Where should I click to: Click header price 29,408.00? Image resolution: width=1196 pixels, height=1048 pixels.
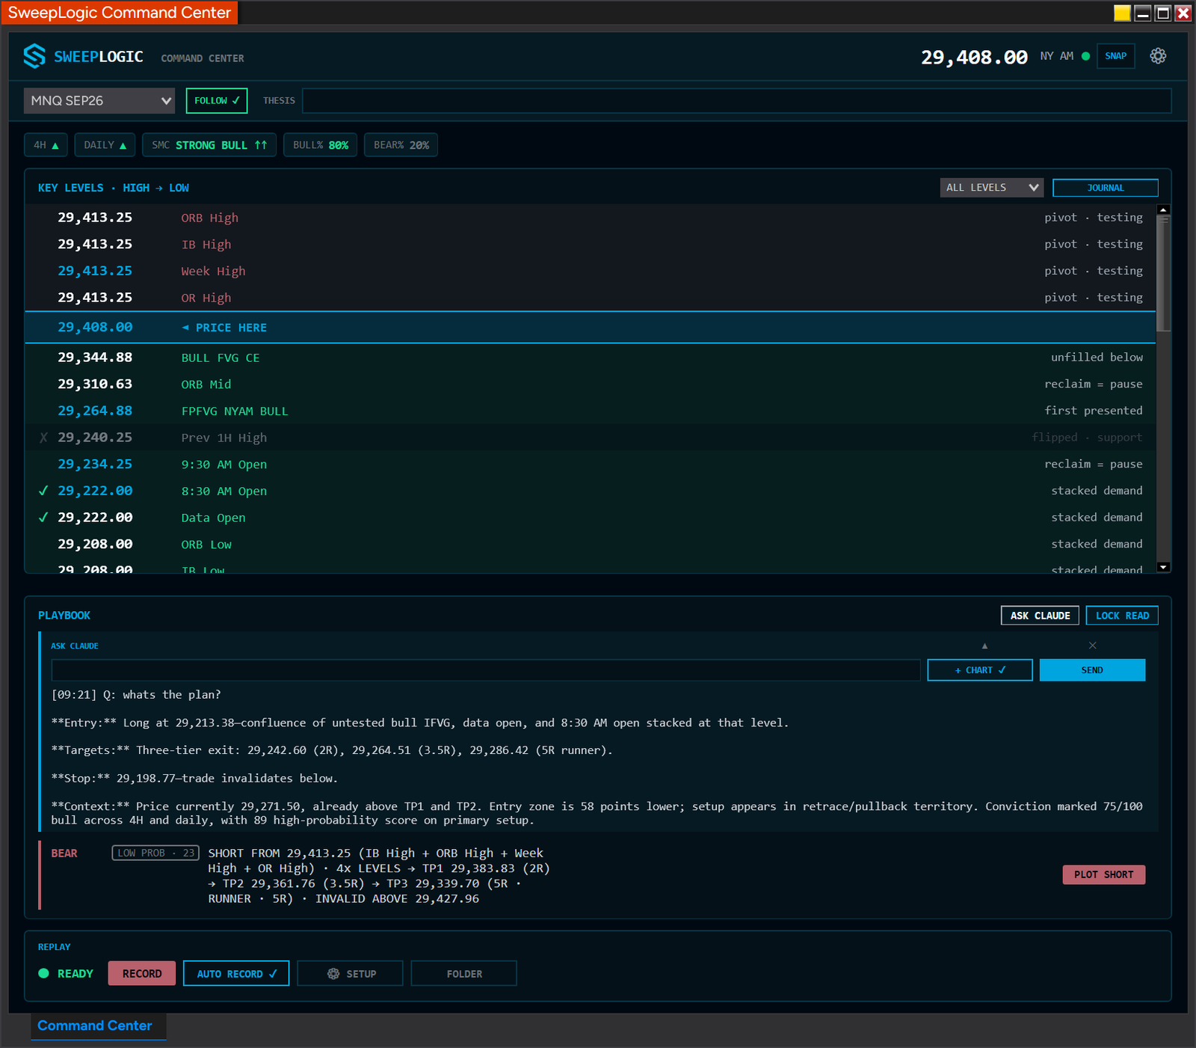click(974, 58)
